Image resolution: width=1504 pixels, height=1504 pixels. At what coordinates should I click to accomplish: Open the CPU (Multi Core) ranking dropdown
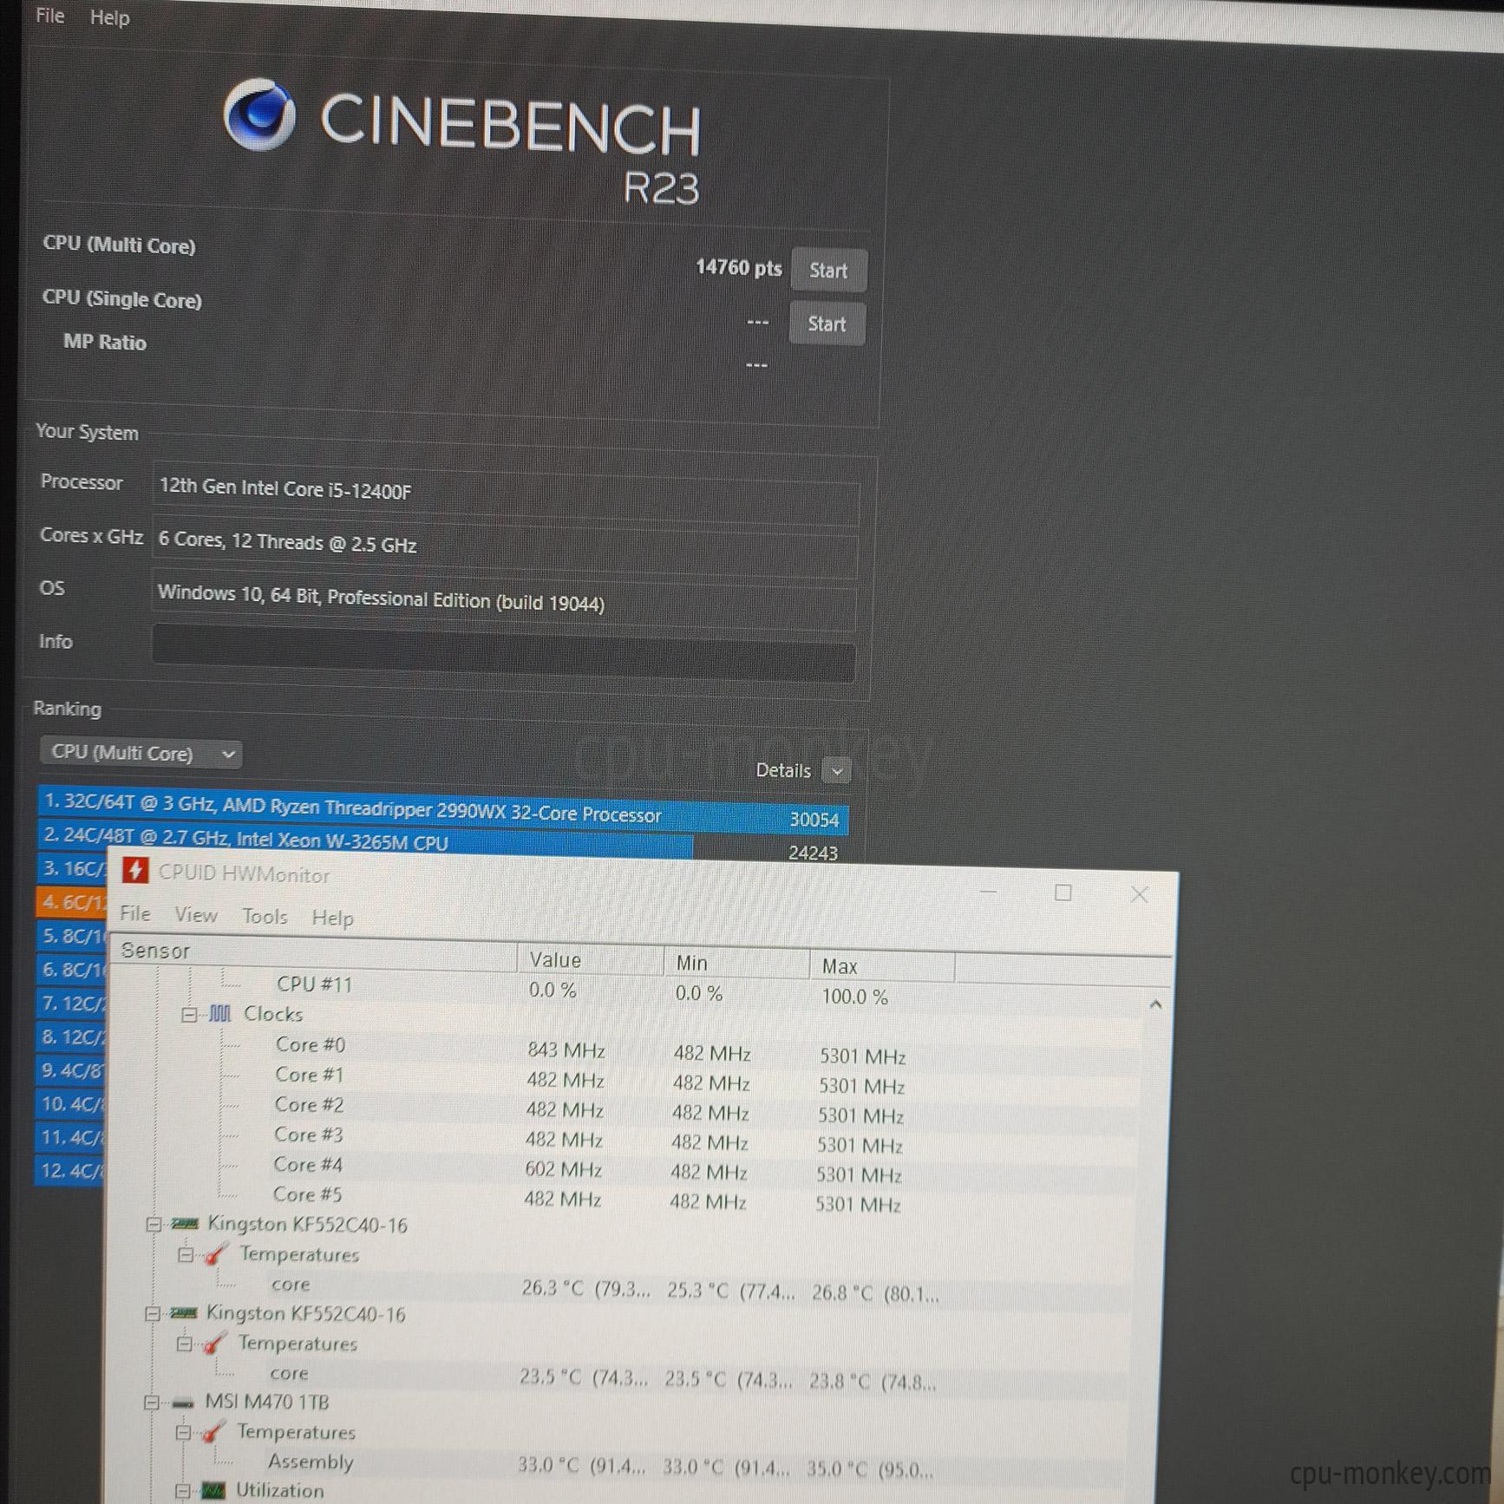(141, 753)
